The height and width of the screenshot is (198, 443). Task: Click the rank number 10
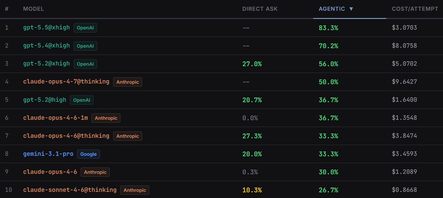[x=8, y=190]
